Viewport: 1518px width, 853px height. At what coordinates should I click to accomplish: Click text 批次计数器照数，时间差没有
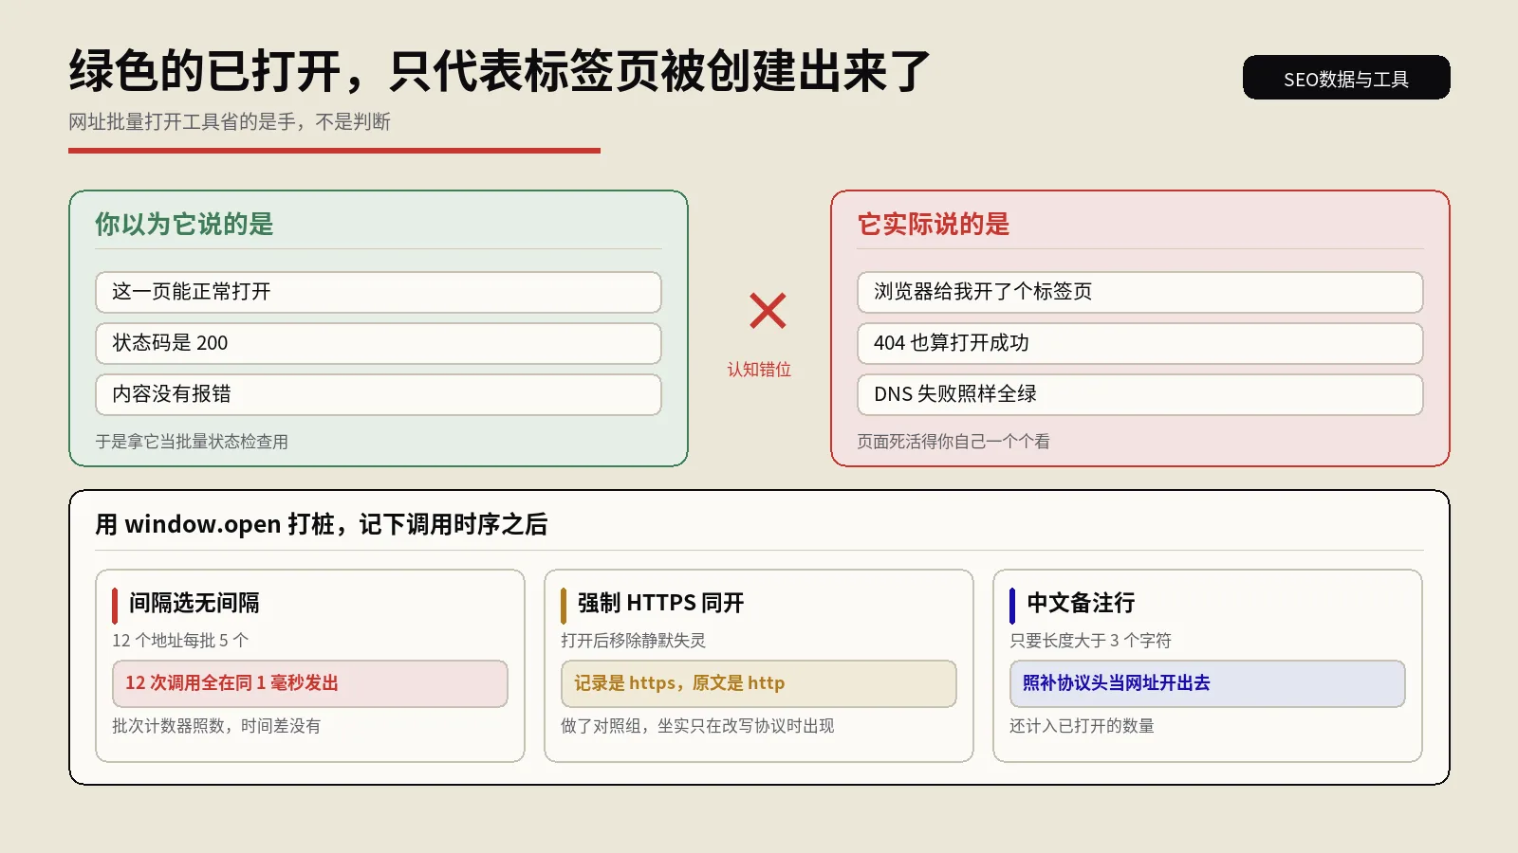[x=216, y=726]
